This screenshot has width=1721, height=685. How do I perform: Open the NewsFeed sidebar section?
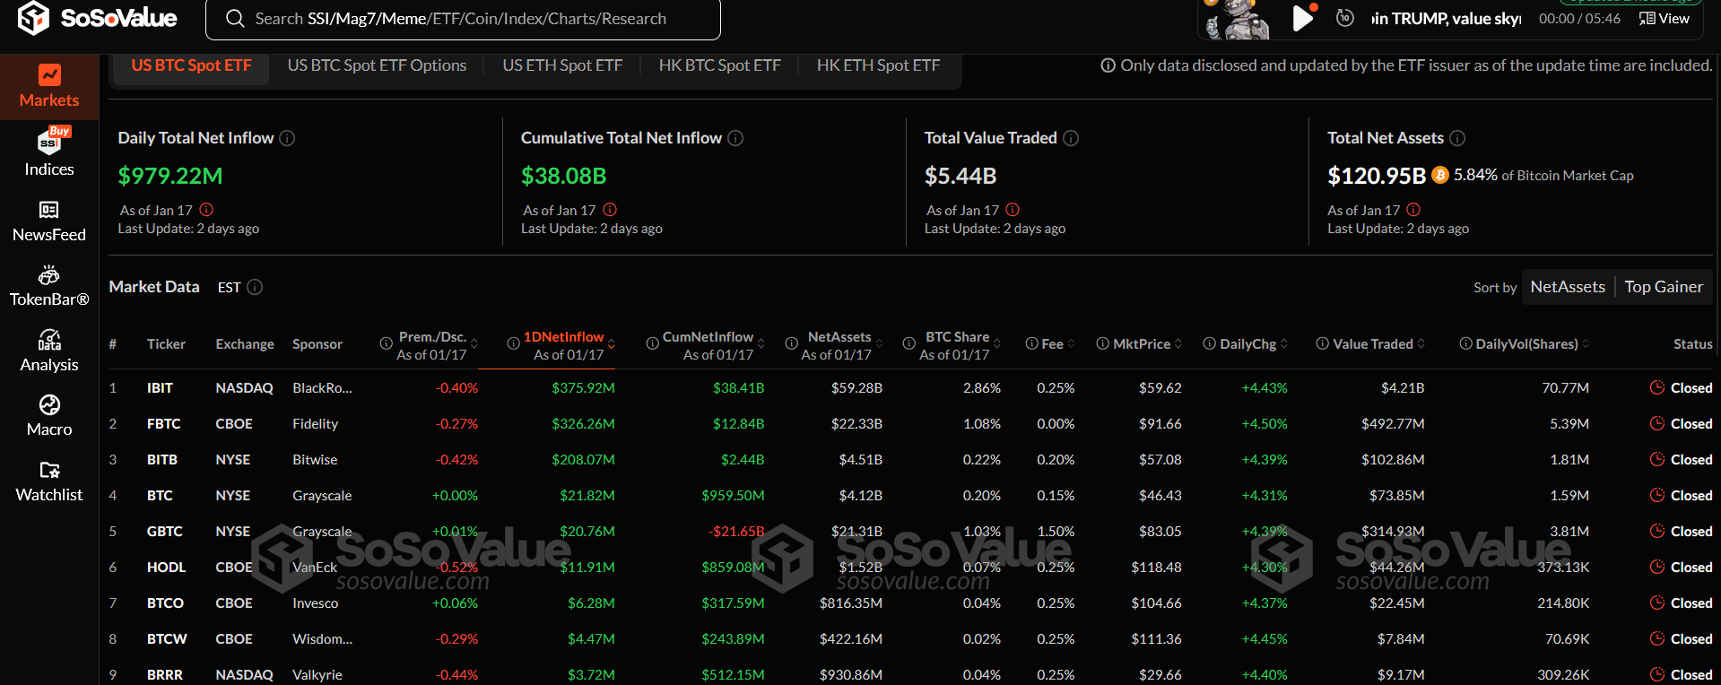click(49, 221)
